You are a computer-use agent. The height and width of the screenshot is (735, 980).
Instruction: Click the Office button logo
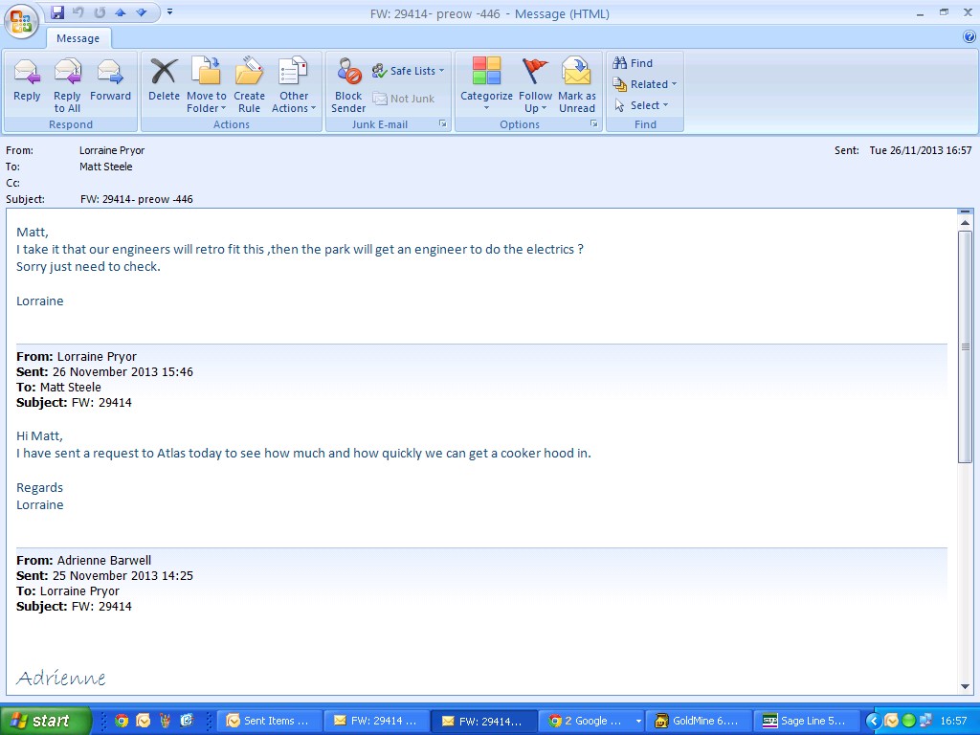[x=21, y=19]
